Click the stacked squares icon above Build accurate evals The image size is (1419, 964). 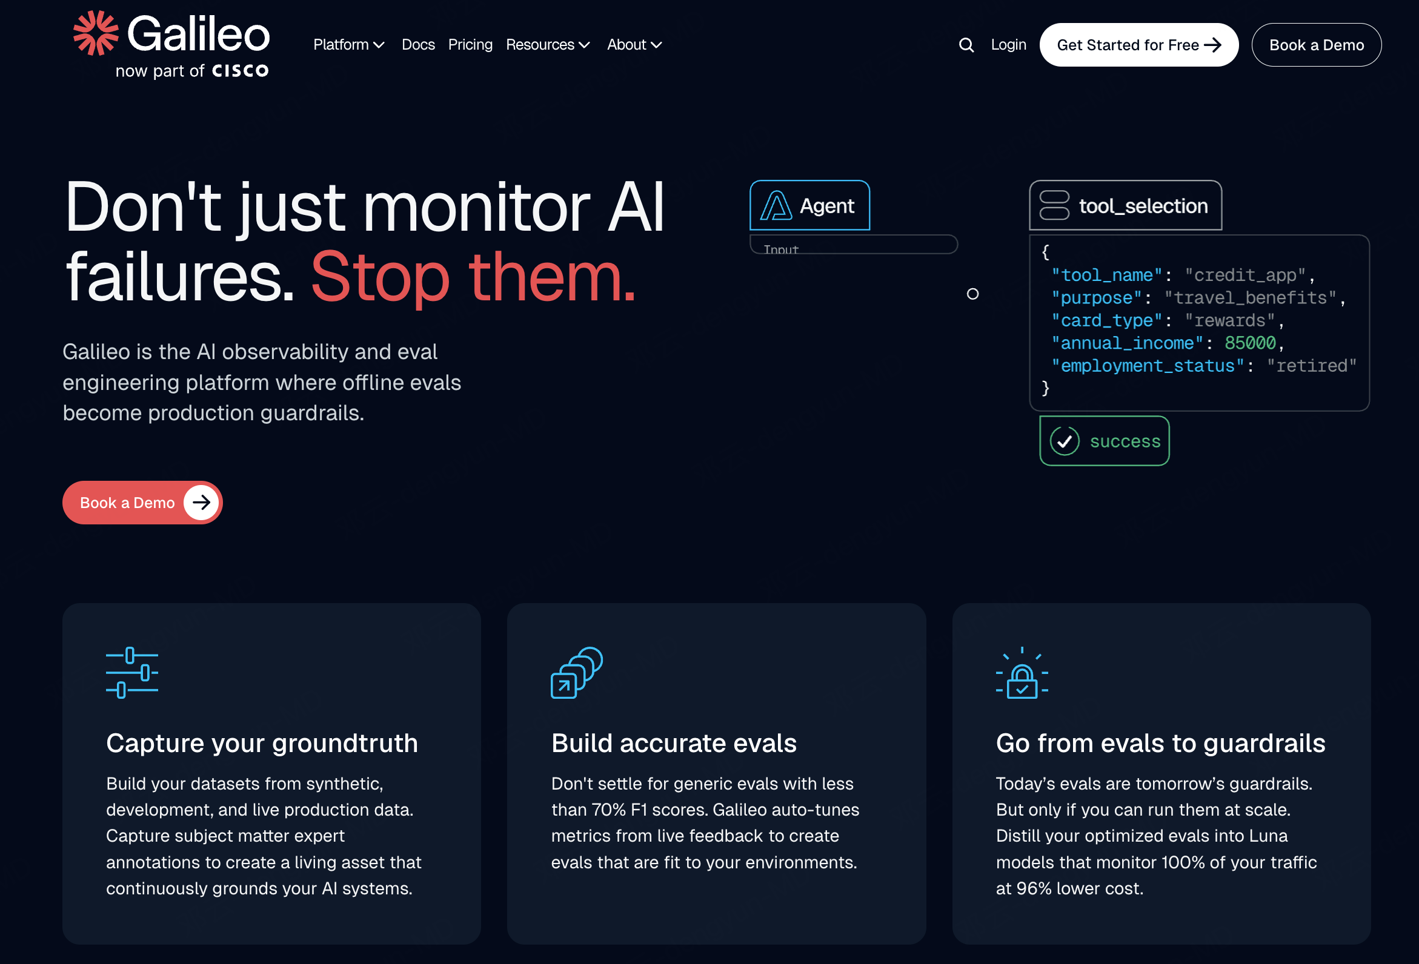click(576, 673)
